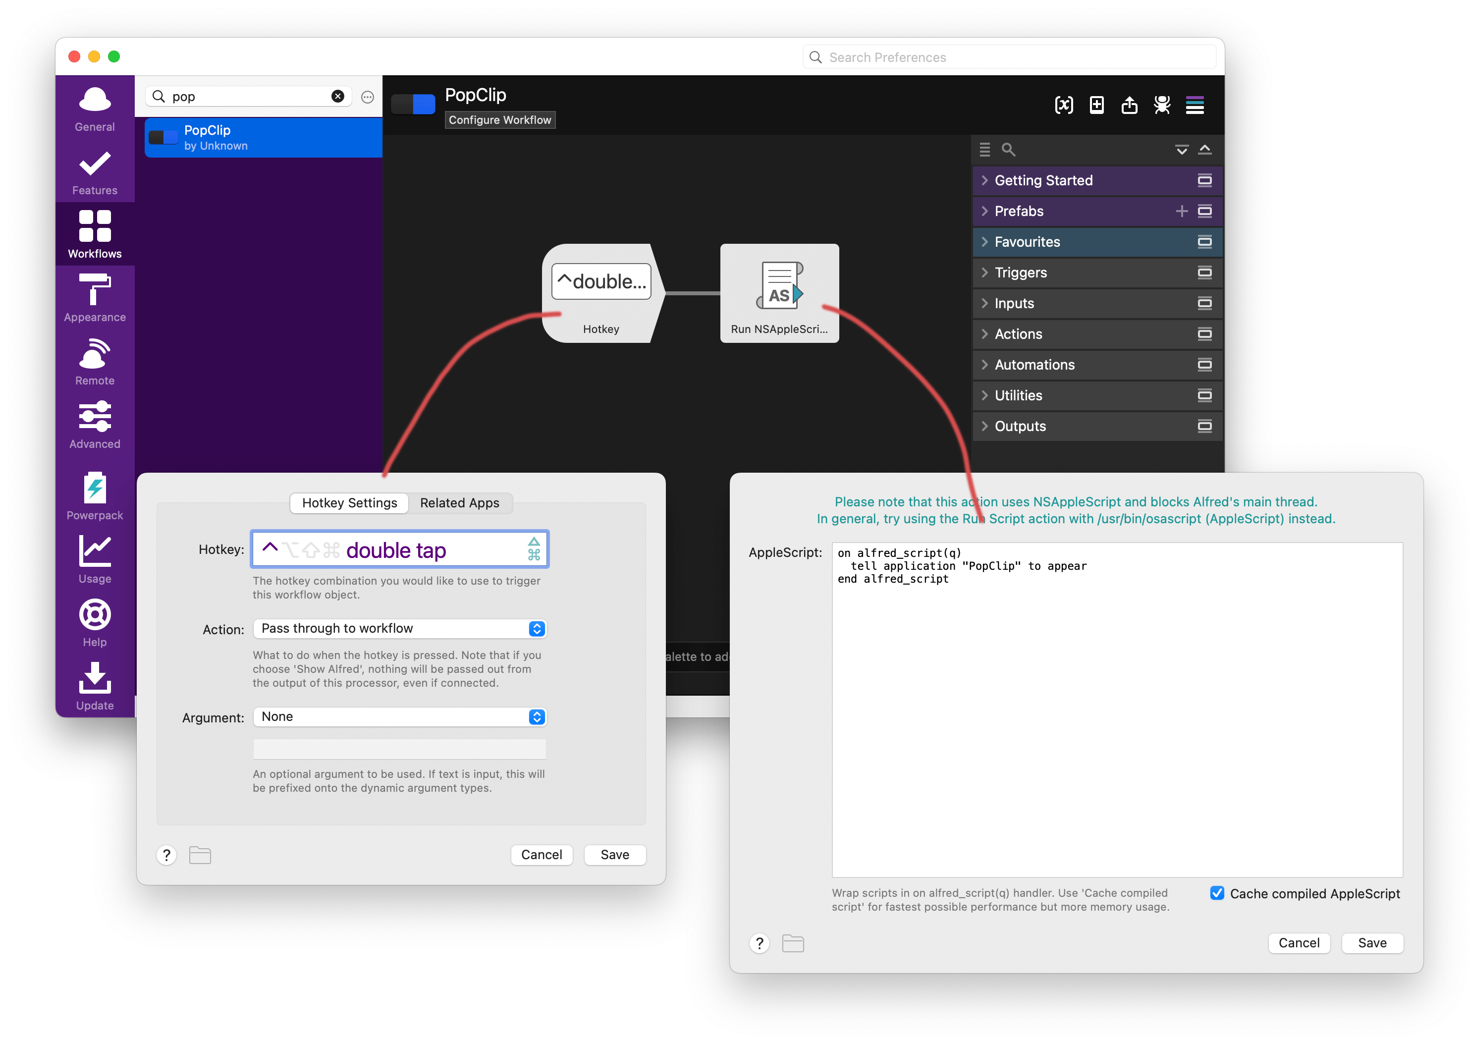Click the palette list view icon
This screenshot has height=1037, width=1468.
point(984,150)
